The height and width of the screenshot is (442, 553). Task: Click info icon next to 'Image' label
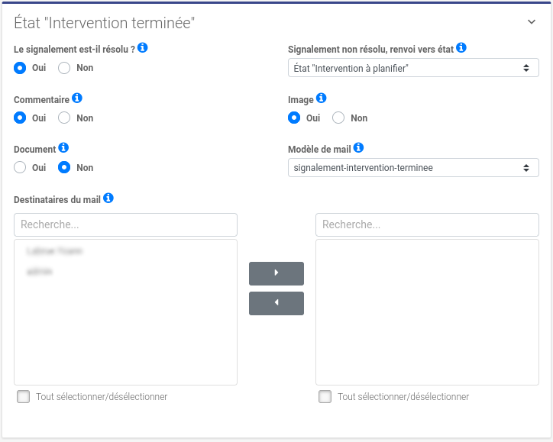(x=322, y=98)
